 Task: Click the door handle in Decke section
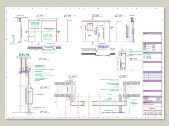(x=29, y=96)
